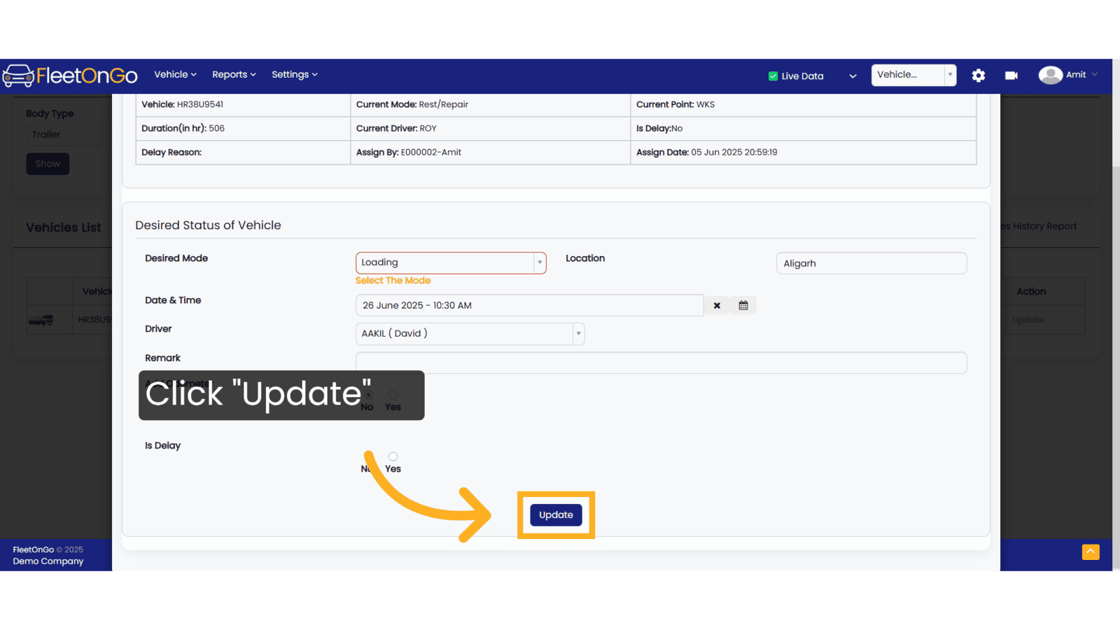Click the FleetOnGo logo
The width and height of the screenshot is (1120, 630).
coord(70,75)
